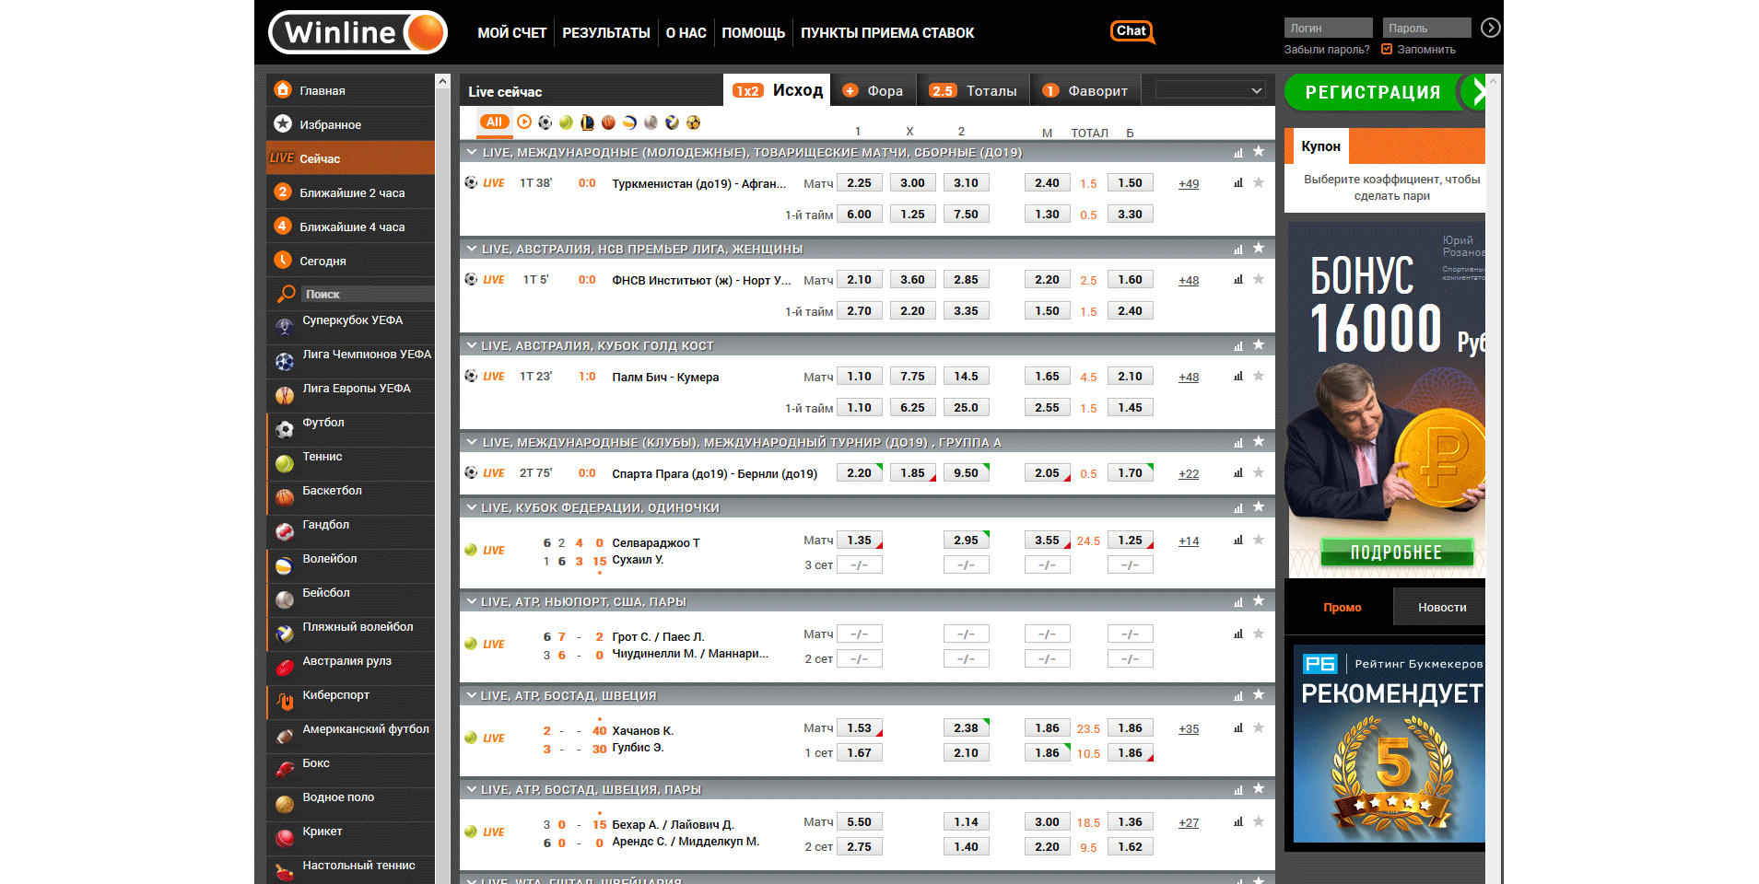
Task: Select 1.10 match odds for Палм Бич
Action: tap(859, 376)
